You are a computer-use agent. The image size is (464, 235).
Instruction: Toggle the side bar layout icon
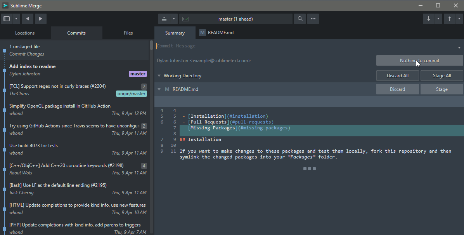[x=7, y=19]
